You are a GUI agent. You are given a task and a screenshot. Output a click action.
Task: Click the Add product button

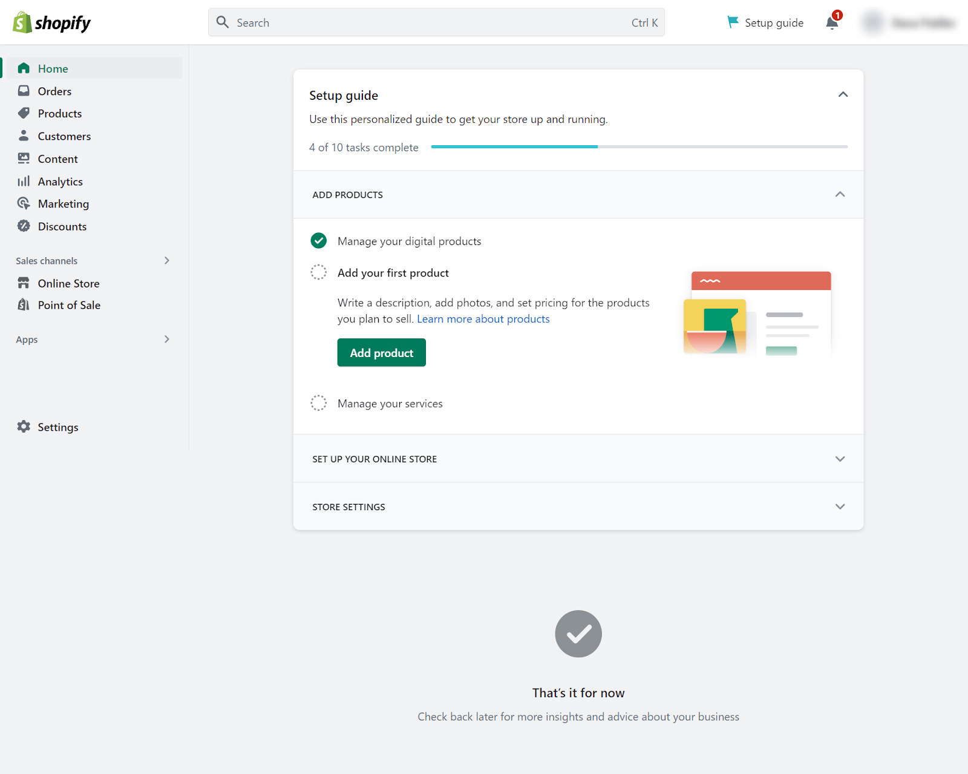click(x=381, y=353)
